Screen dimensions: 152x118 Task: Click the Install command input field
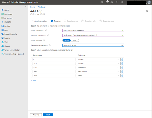pos(93,30)
